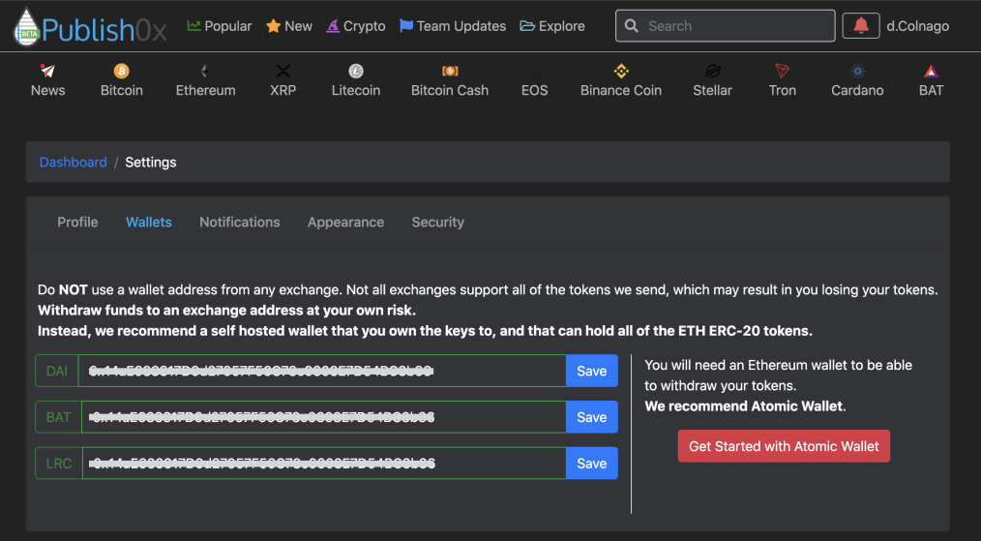Click the Explore folder icon

tap(527, 26)
